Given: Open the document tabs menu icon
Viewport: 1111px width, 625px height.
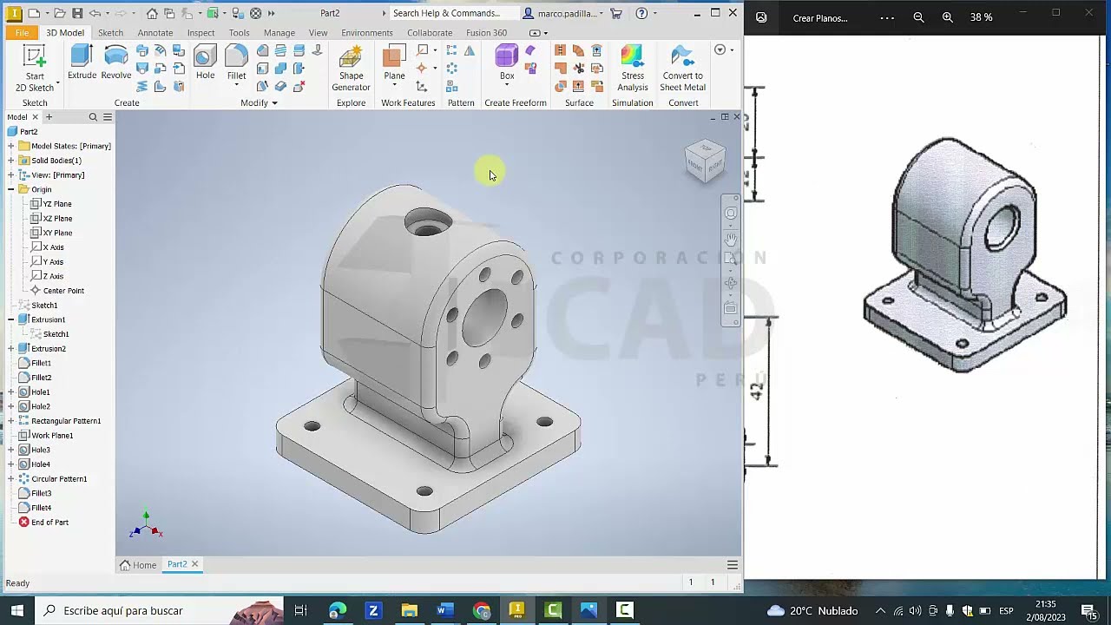Looking at the screenshot, I should (x=733, y=565).
